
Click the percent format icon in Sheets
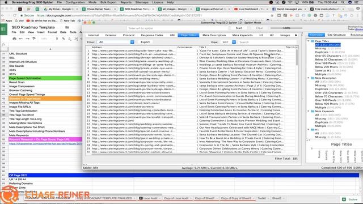click(63, 39)
